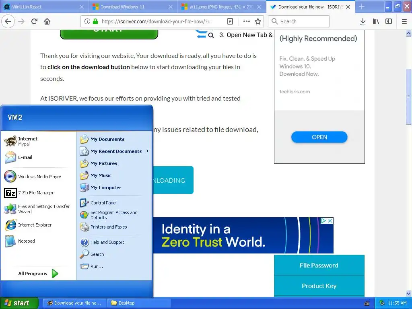This screenshot has width=412, height=309.
Task: Click the AdChoices icon on banner
Action: coord(324,221)
